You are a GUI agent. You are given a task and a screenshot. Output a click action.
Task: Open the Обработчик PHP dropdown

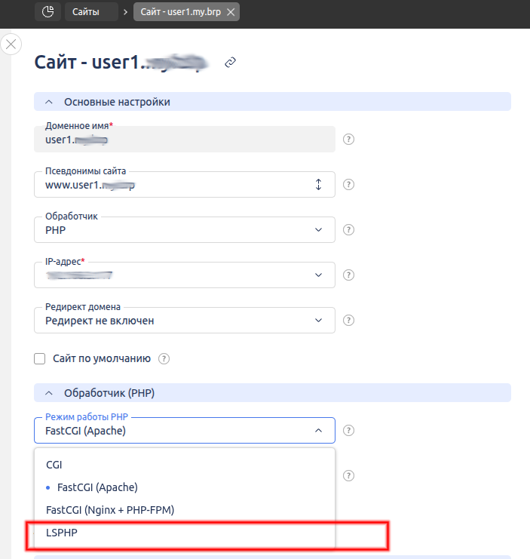[x=184, y=230]
